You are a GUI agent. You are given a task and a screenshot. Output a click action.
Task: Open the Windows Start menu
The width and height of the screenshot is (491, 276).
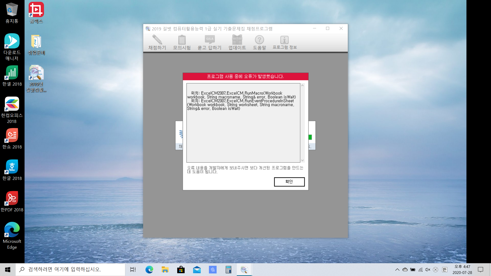click(x=8, y=270)
